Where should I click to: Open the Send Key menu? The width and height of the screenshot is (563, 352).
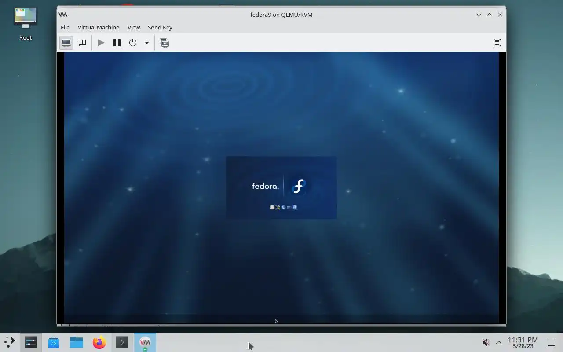pos(160,27)
